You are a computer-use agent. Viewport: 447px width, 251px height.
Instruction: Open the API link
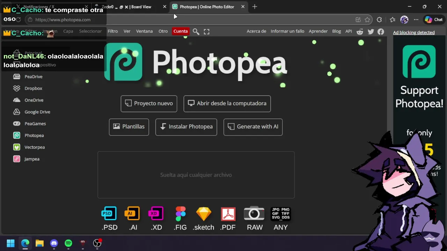(x=349, y=31)
